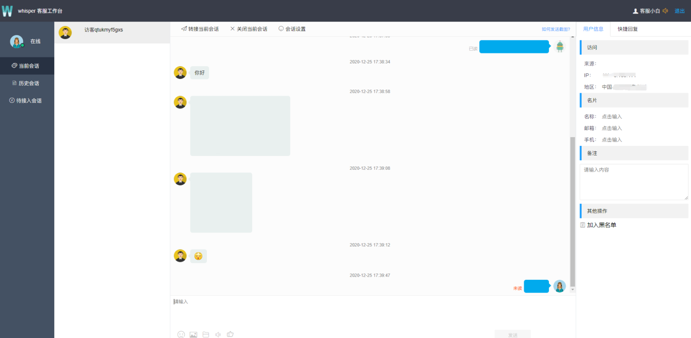Open online status avatar in sidebar
The image size is (691, 338).
pos(17,41)
